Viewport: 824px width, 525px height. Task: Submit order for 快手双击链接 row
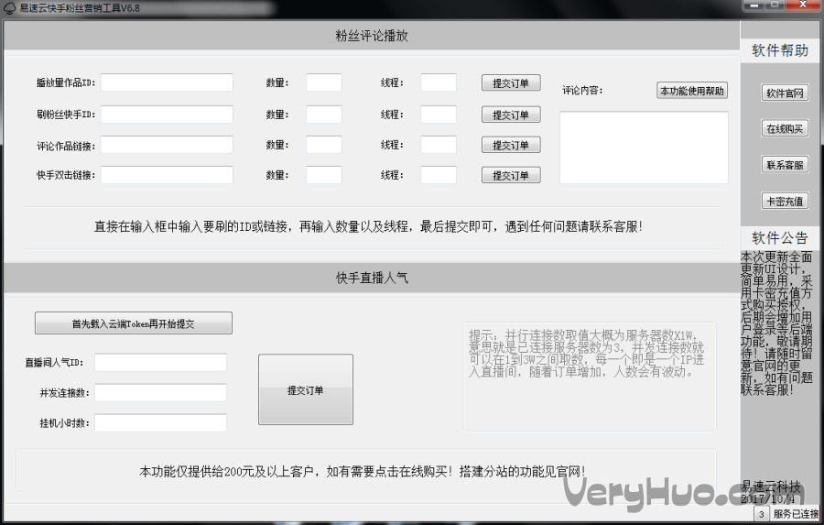pos(511,175)
